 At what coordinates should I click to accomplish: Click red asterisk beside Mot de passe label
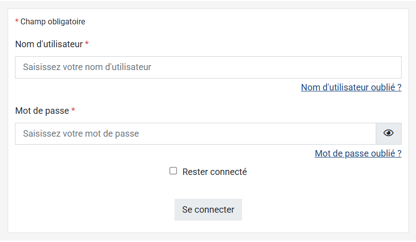tap(73, 111)
